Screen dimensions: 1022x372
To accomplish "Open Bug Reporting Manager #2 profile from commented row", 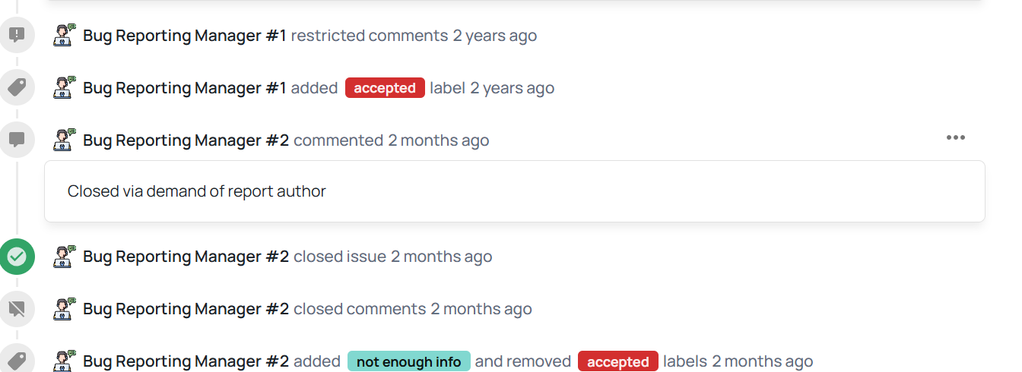I will point(186,140).
